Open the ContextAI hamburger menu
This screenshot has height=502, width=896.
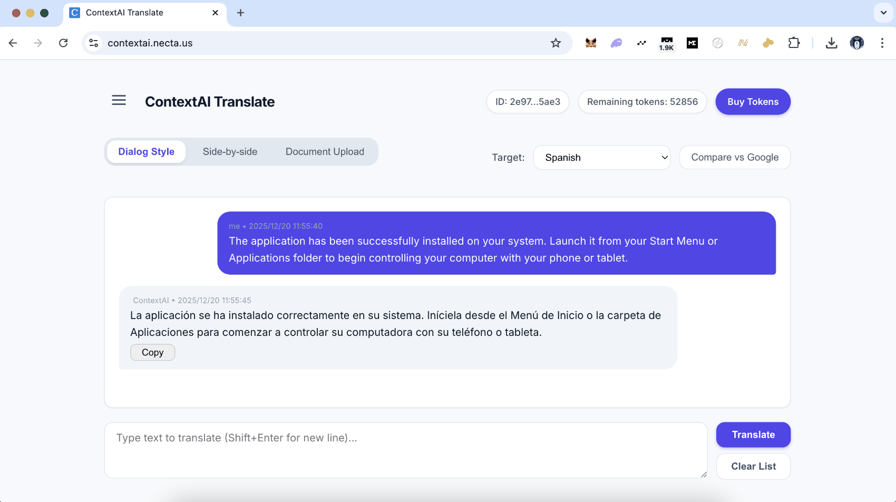point(119,100)
